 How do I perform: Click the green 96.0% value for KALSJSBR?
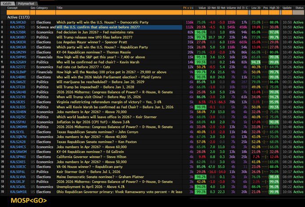tap(200, 32)
